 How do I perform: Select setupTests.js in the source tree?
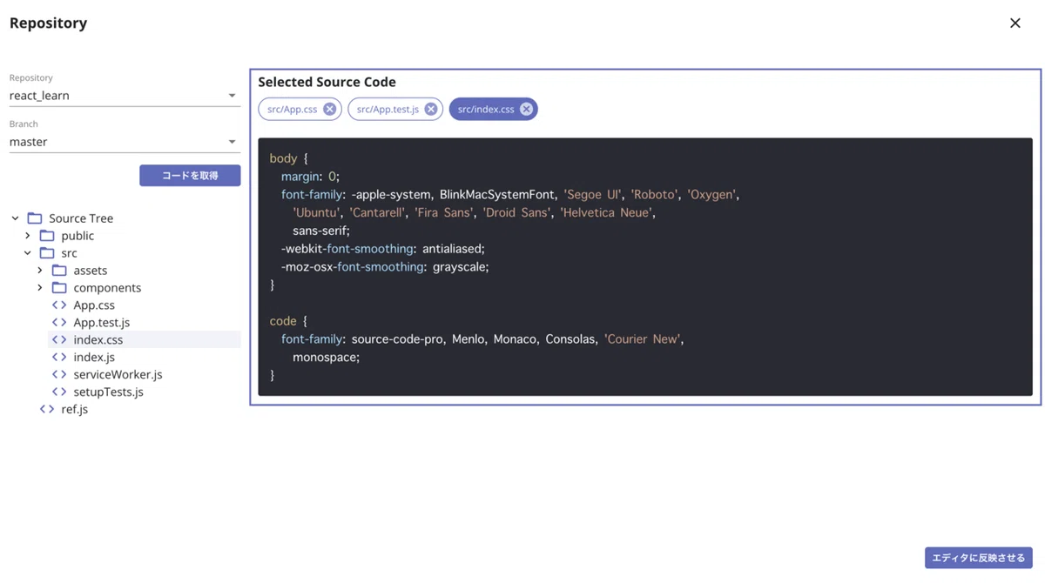click(x=109, y=392)
